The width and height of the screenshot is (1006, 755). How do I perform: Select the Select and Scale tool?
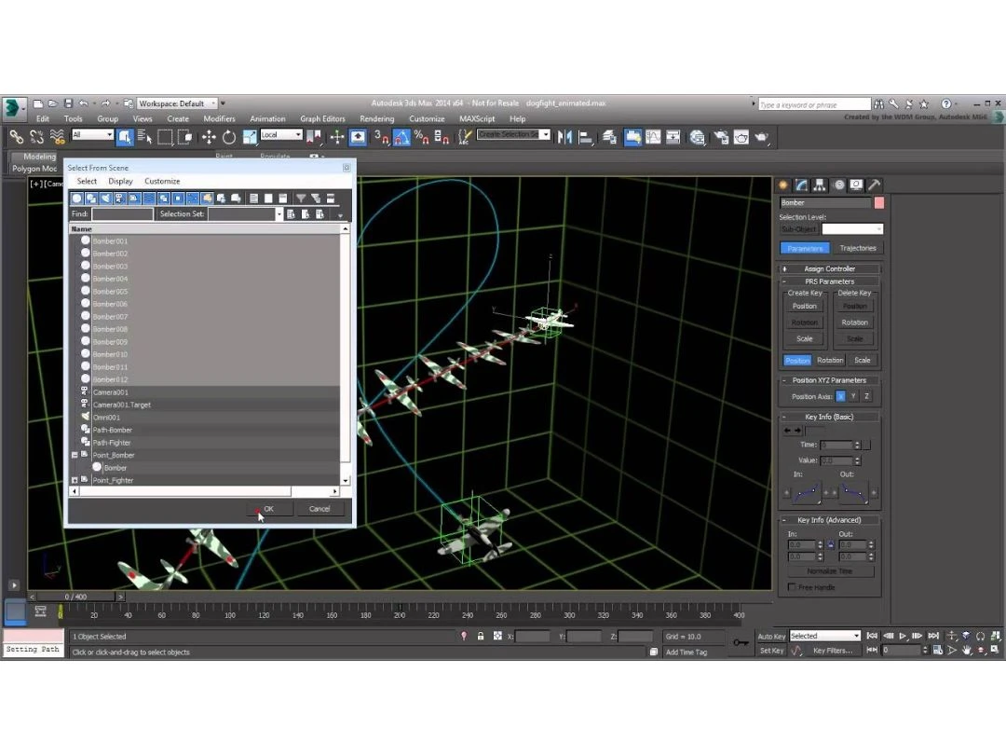tap(250, 137)
